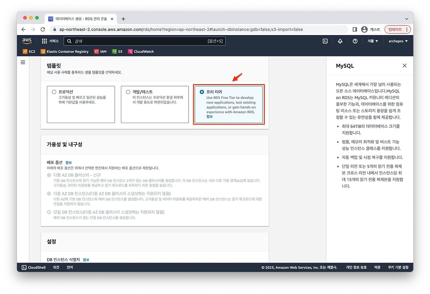Open 쿠키 기본 설정 cookie preferences
Screen dimensions: 430x294
pyautogui.click(x=398, y=268)
